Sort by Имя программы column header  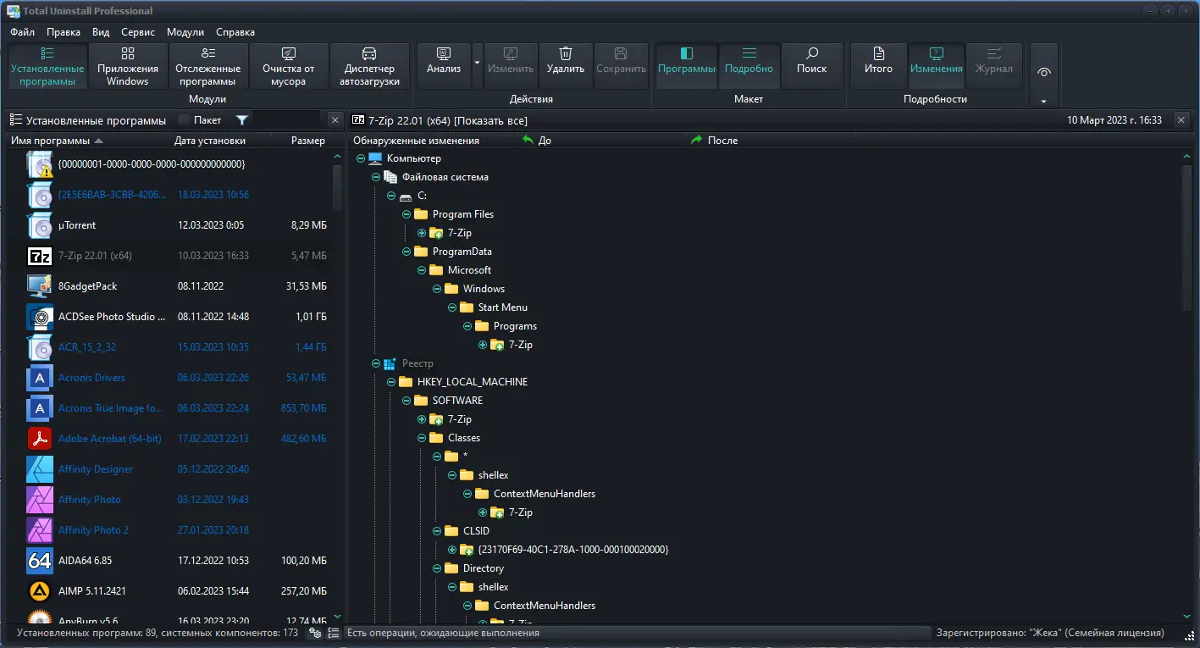pos(51,141)
